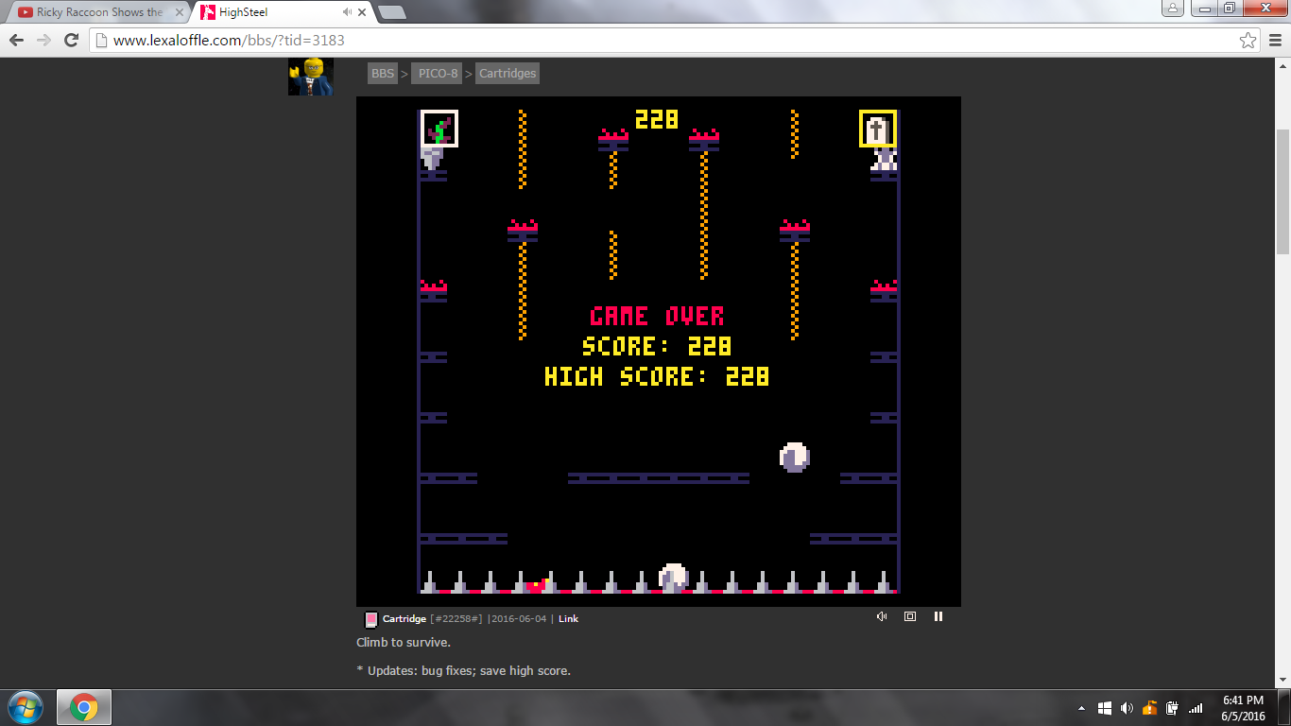
Task: Reload the current page
Action: click(x=71, y=40)
